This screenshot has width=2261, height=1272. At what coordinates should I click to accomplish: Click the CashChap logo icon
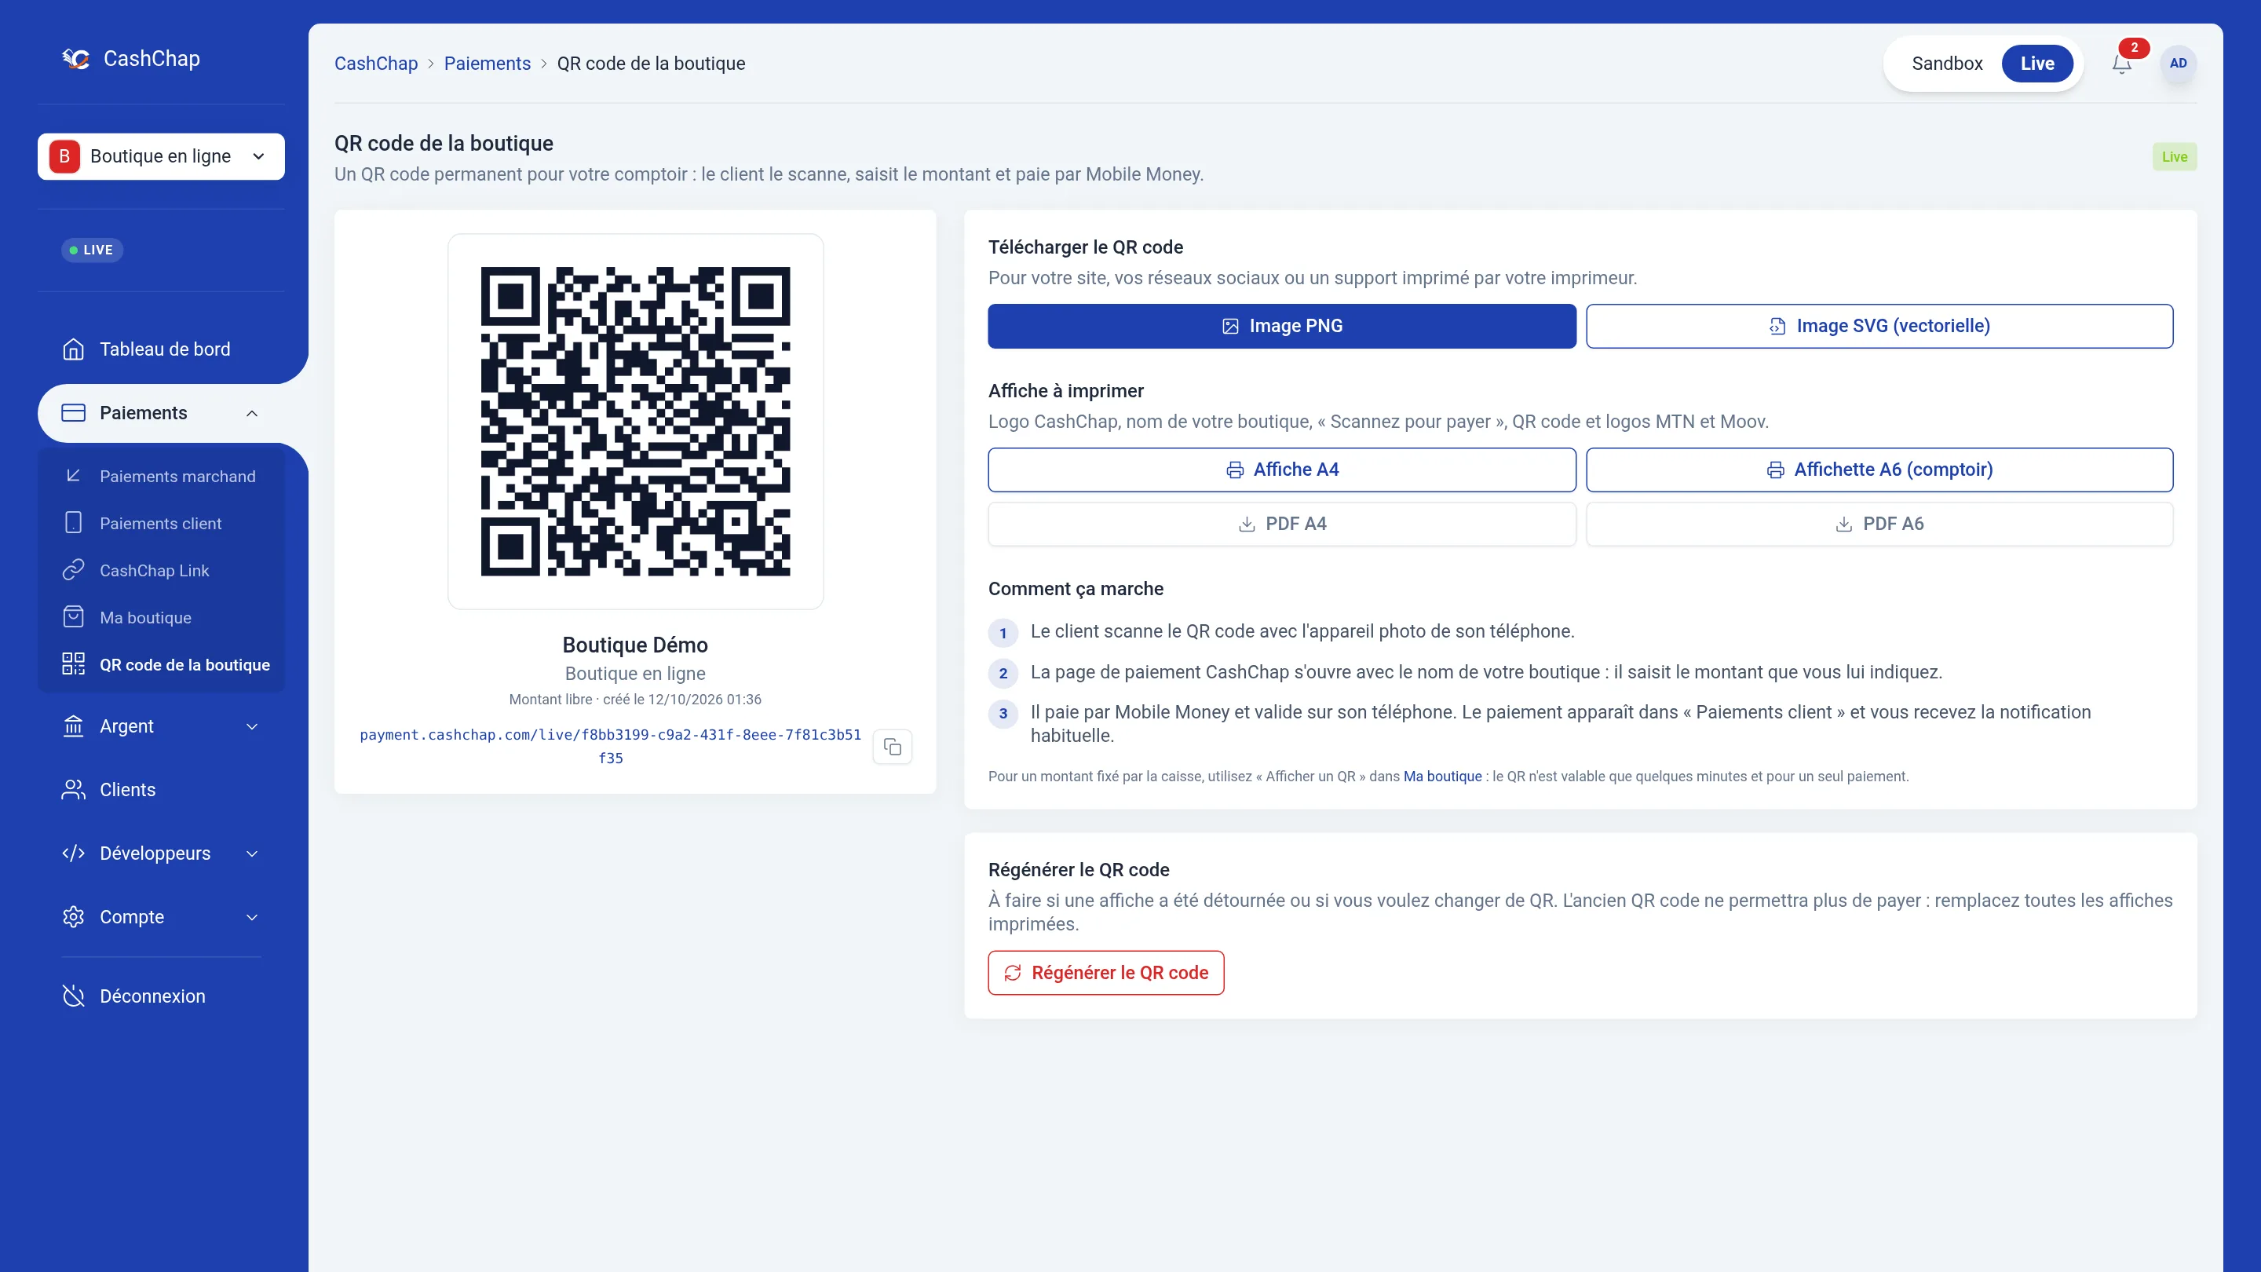76,59
